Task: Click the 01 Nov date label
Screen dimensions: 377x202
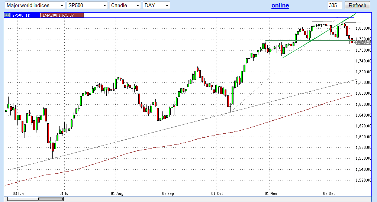Action: pyautogui.click(x=271, y=193)
